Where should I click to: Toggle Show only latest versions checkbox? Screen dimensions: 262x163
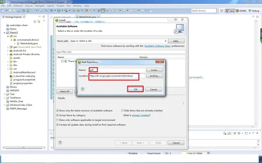57,110
